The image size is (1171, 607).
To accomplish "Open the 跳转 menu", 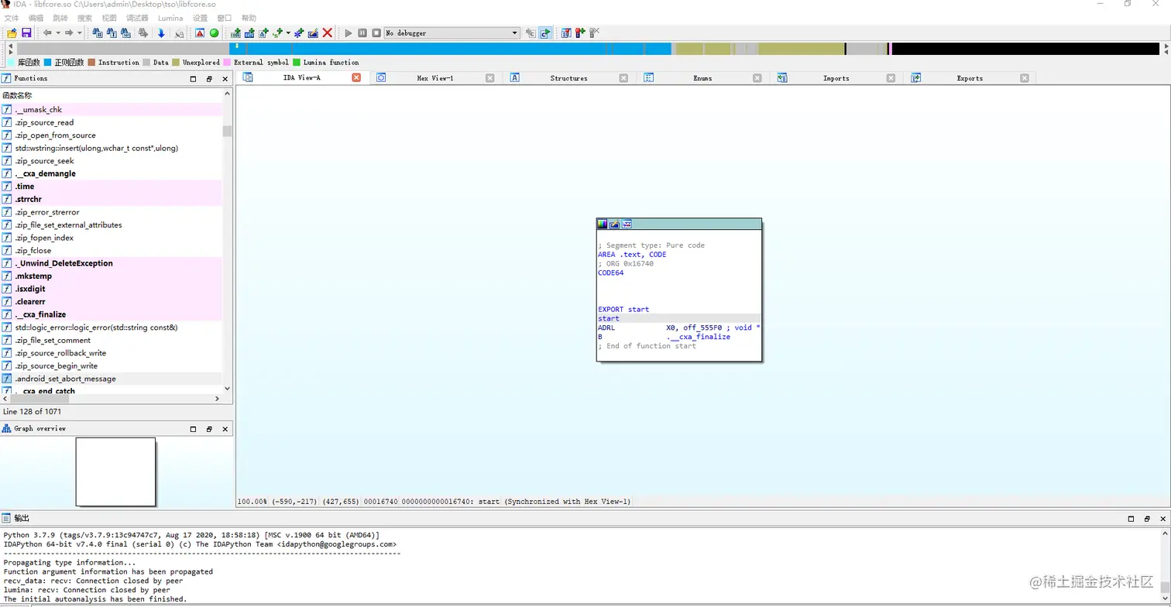I will pyautogui.click(x=60, y=18).
